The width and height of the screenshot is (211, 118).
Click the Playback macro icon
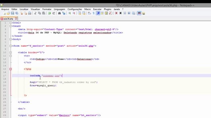click(125, 13)
